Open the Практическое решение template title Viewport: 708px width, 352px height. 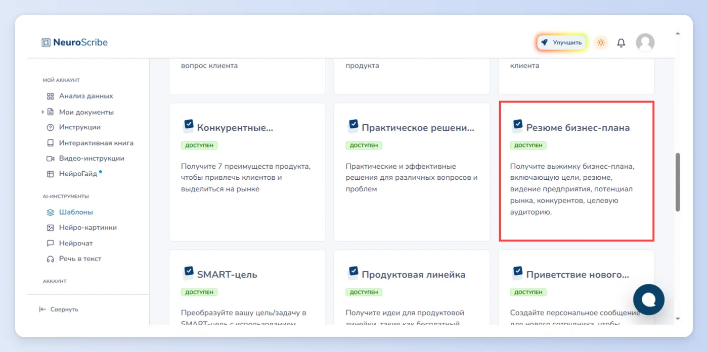[x=418, y=128]
